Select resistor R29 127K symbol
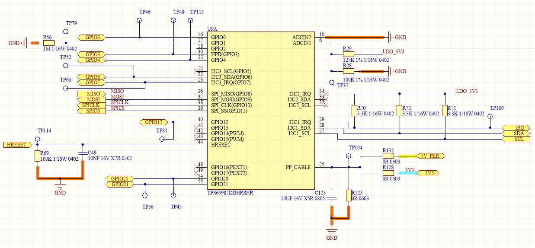Image resolution: width=535 pixels, height=248 pixels. tap(348, 54)
